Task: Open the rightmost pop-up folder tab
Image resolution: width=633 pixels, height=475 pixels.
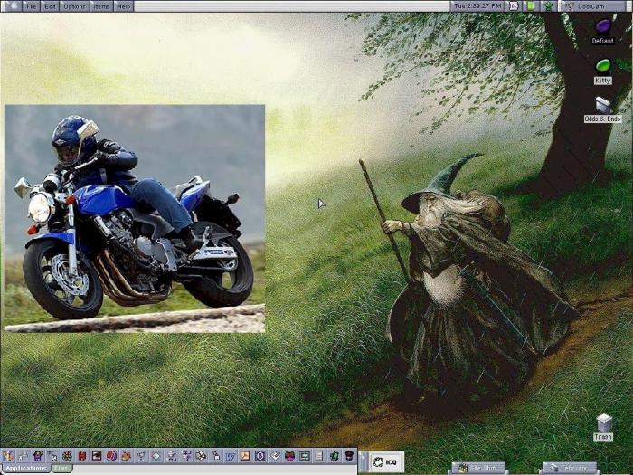Action: point(569,468)
